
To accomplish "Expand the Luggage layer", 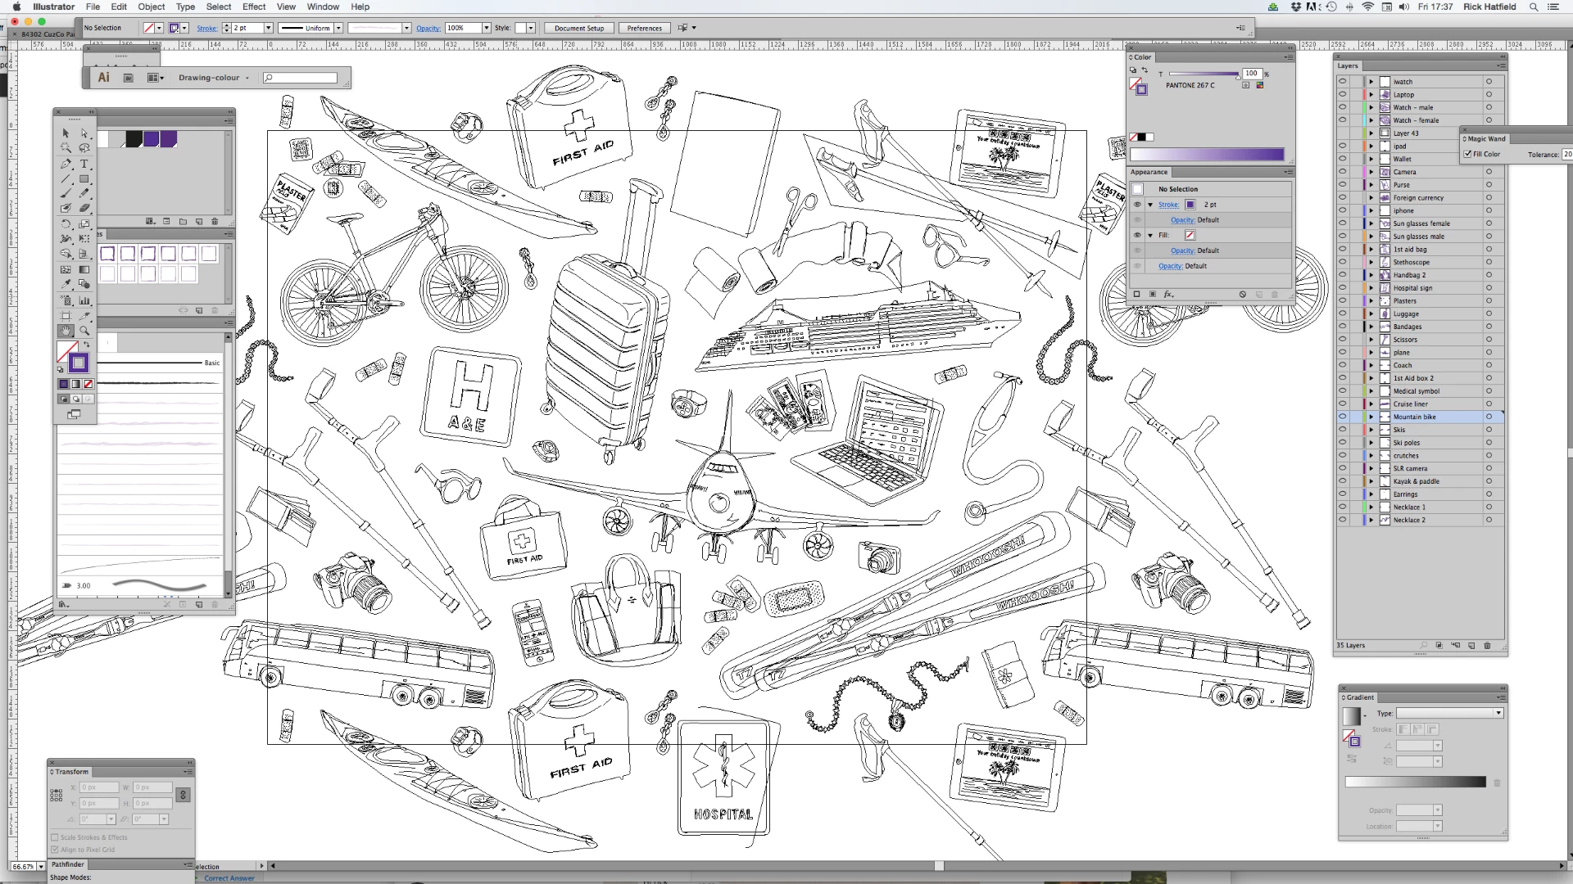I will coord(1371,313).
